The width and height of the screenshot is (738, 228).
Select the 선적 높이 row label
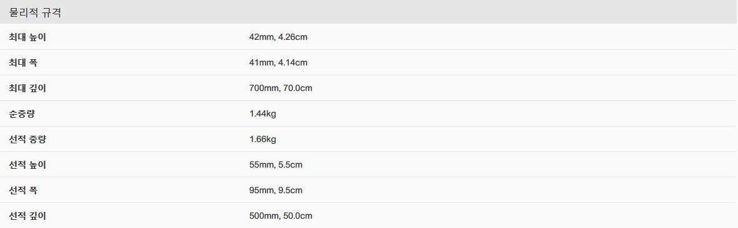[27, 164]
